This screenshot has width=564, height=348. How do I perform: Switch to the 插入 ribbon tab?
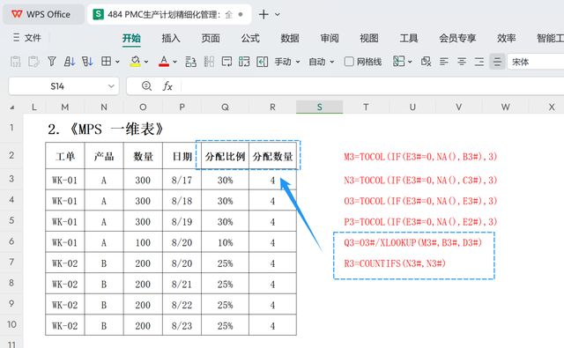[x=171, y=38]
